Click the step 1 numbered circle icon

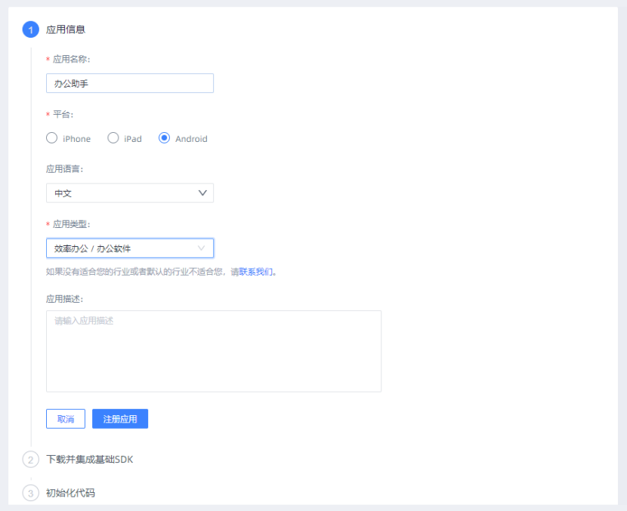click(30, 29)
